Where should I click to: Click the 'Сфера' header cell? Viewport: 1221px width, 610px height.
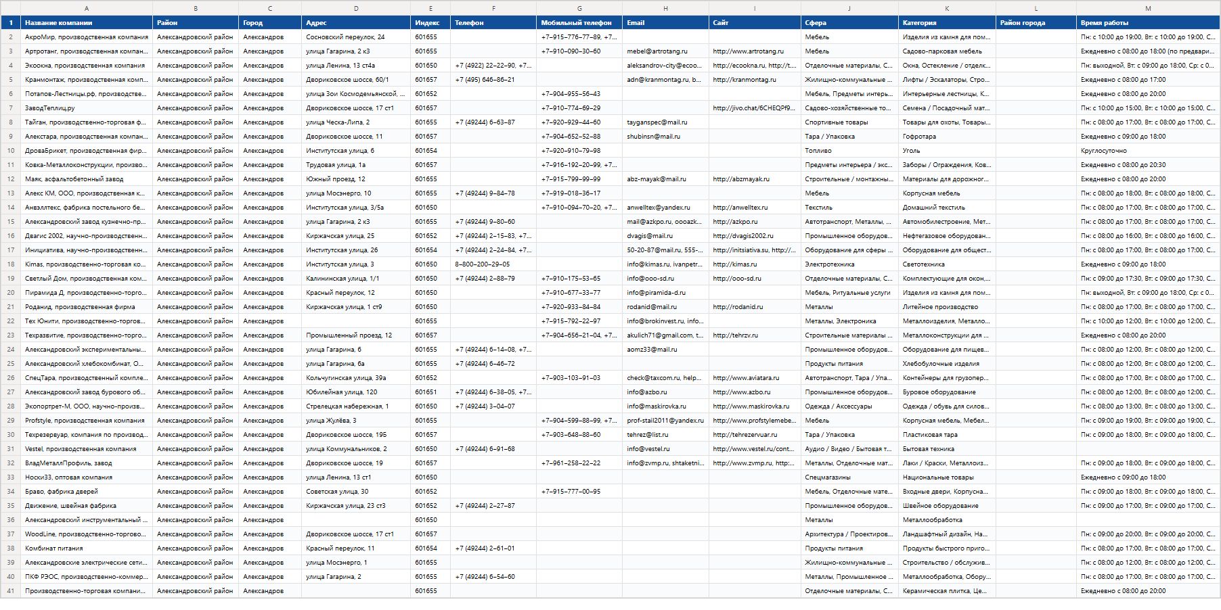[x=849, y=22]
